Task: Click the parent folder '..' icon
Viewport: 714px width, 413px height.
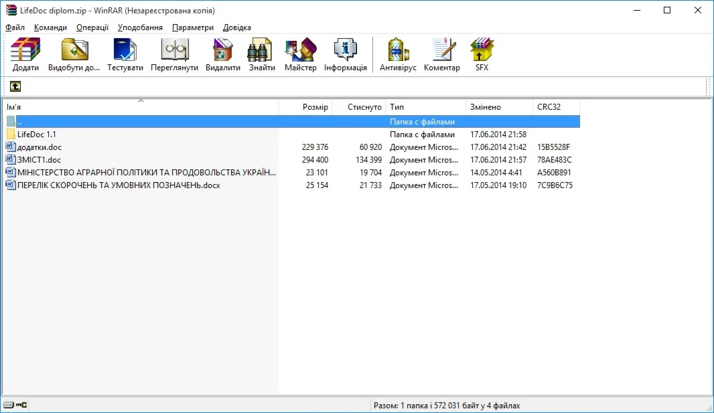Action: click(x=11, y=121)
